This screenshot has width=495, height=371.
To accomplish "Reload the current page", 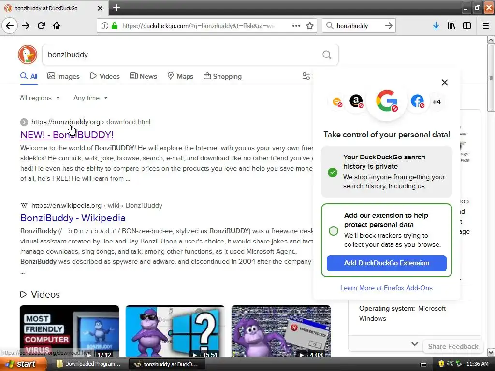I will [x=41, y=26].
